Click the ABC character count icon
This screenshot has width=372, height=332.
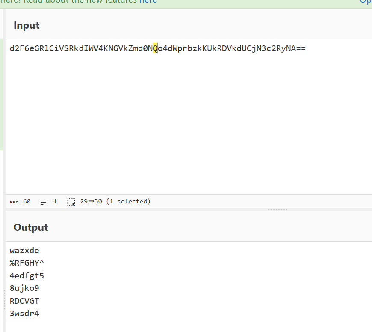tap(14, 202)
